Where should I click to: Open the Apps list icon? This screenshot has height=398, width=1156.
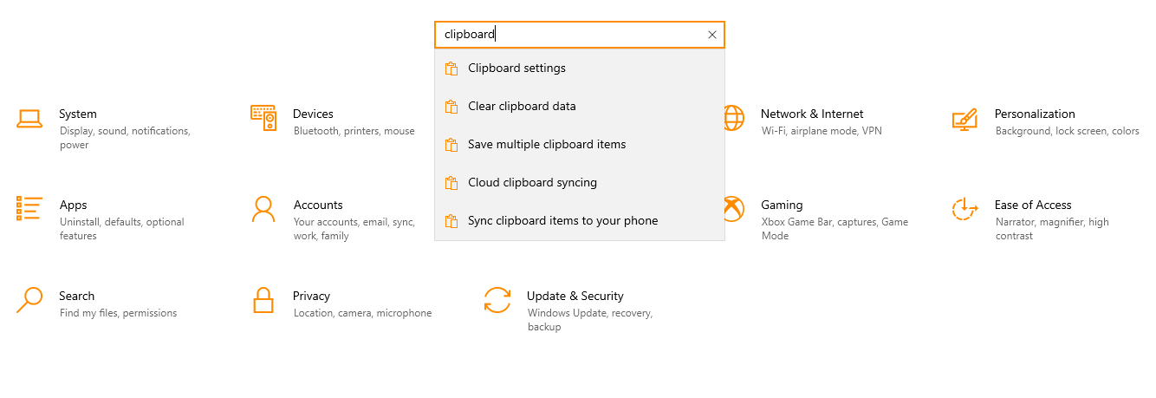pyautogui.click(x=29, y=208)
